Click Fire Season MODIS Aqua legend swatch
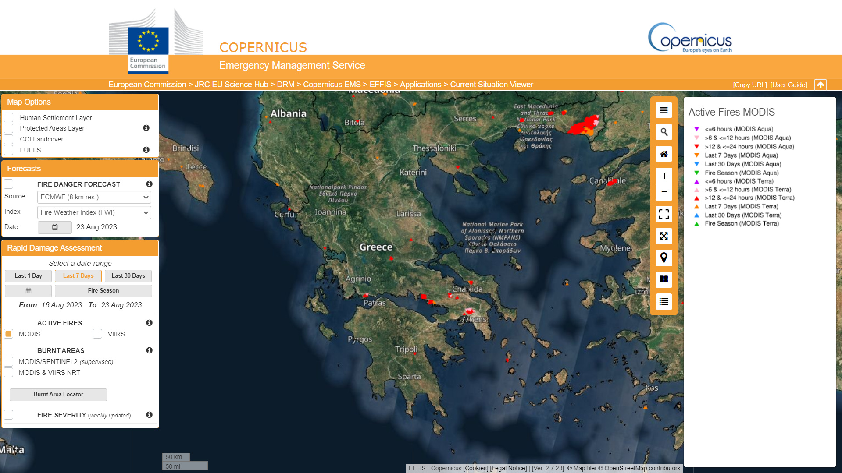 pyautogui.click(x=696, y=173)
